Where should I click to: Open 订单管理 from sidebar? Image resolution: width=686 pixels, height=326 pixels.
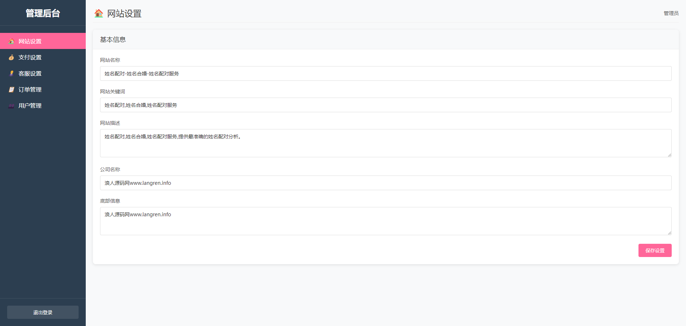point(43,89)
